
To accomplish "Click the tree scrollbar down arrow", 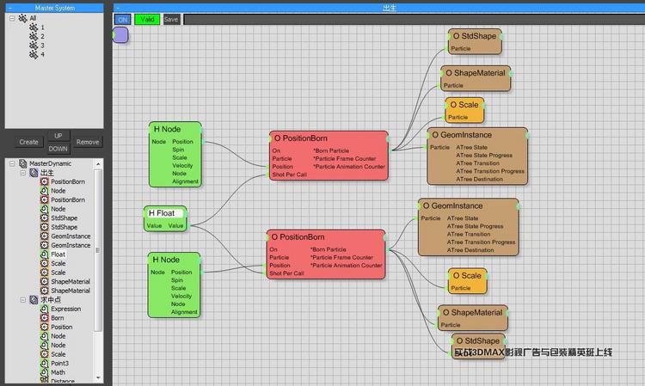I will [x=98, y=377].
